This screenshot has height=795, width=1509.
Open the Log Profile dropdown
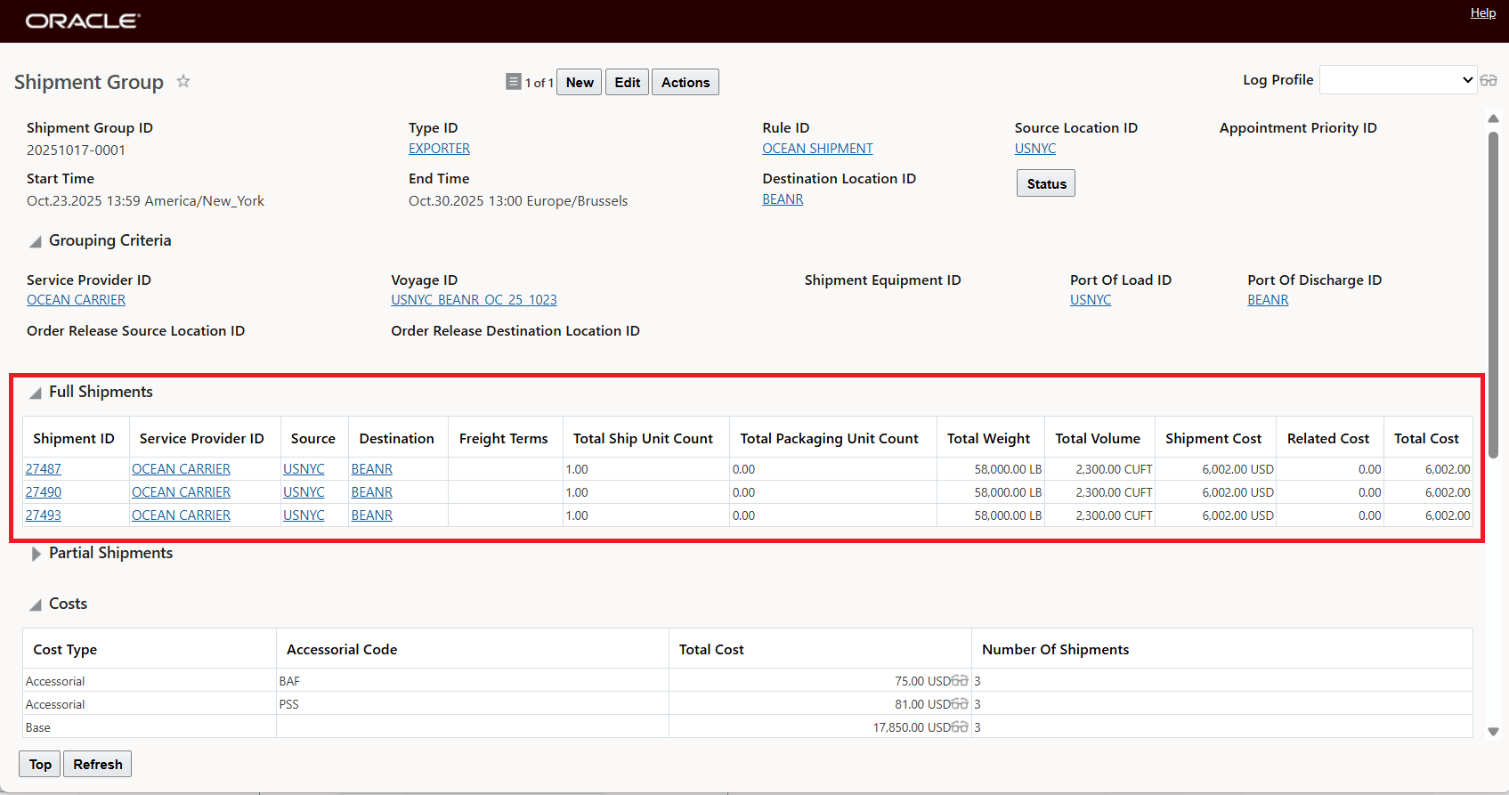point(1398,80)
